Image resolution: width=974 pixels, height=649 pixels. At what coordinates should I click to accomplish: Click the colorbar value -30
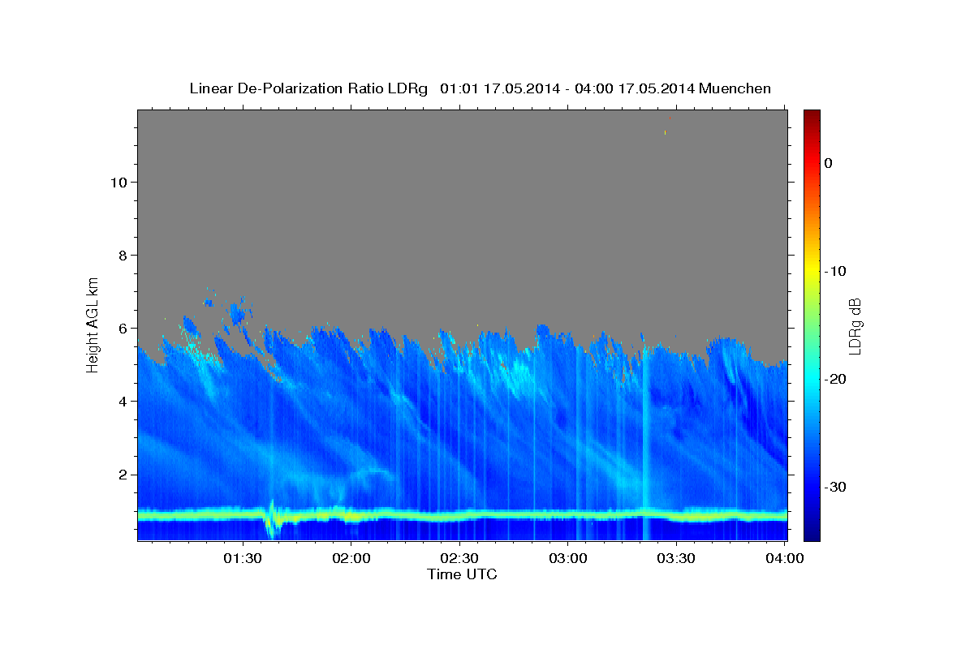(835, 487)
